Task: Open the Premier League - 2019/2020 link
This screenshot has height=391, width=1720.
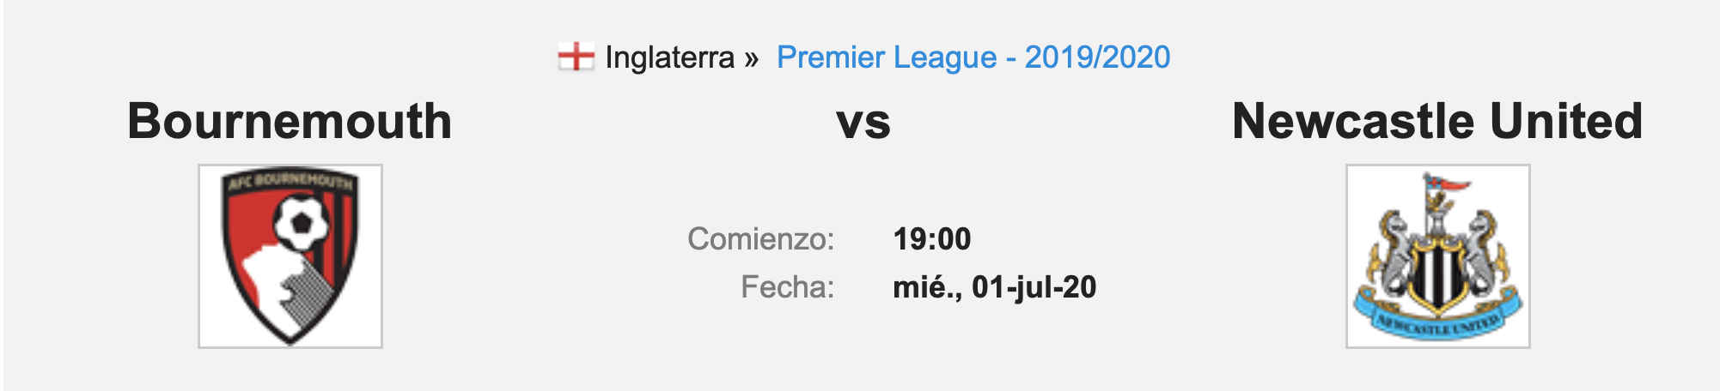Action: [x=973, y=57]
